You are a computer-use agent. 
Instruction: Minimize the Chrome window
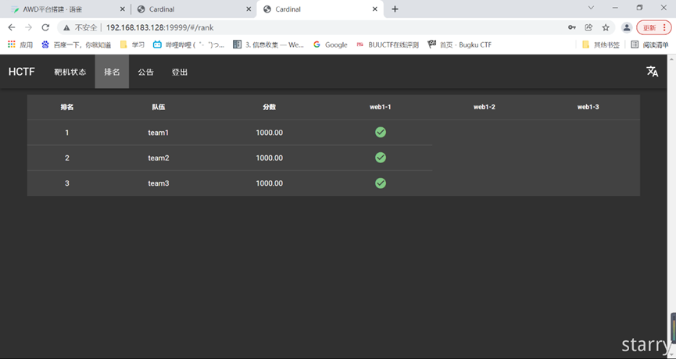[x=615, y=8]
